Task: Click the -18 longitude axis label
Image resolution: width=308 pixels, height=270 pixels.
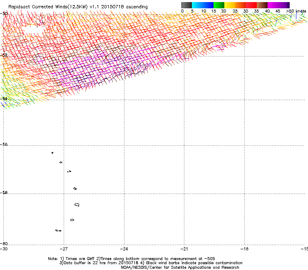Action: (x=245, y=249)
